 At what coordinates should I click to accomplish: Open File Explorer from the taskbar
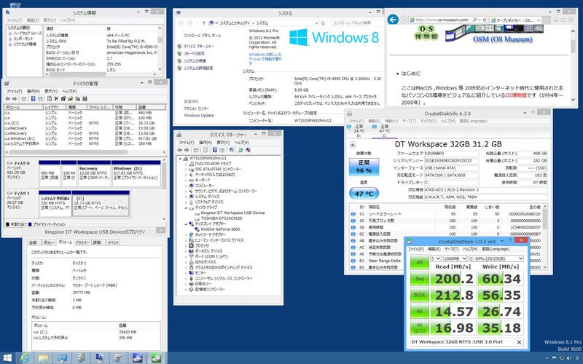[x=44, y=358]
